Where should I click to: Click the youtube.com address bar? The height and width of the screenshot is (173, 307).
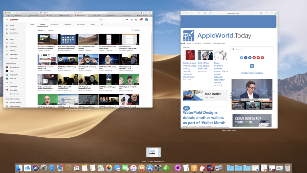(x=78, y=13)
